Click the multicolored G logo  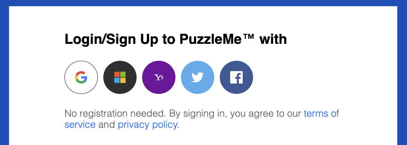coord(81,77)
